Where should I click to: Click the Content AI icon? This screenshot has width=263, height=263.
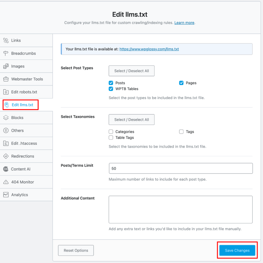(x=6, y=169)
